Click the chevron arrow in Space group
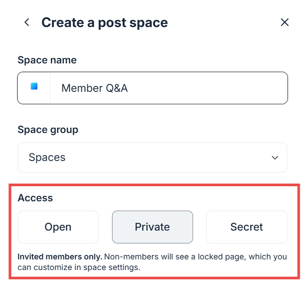The image size is (306, 286). 275,157
